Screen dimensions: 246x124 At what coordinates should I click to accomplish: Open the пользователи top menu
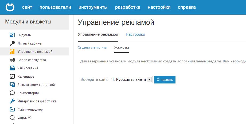point(55,7)
